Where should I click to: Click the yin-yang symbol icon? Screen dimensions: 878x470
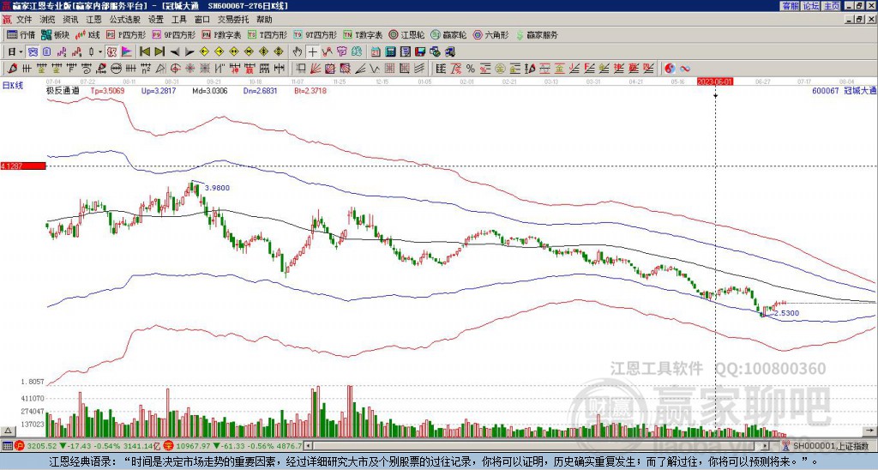tap(670, 69)
